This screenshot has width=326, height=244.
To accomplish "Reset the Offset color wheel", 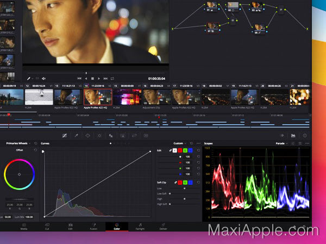I will click(35, 150).
